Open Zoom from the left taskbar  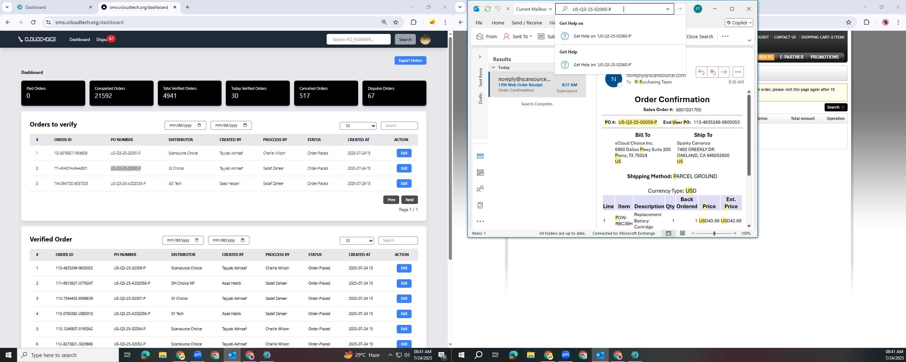[197, 355]
